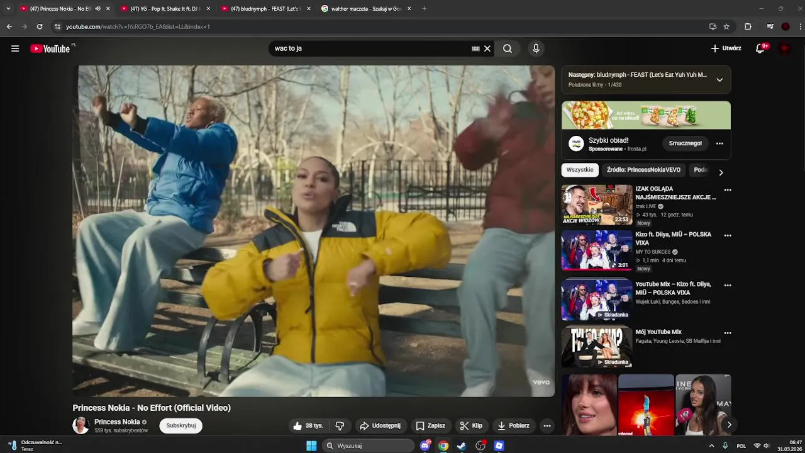805x453 pixels.
Task: Open the browser extensions puzzle icon
Action: (x=748, y=26)
